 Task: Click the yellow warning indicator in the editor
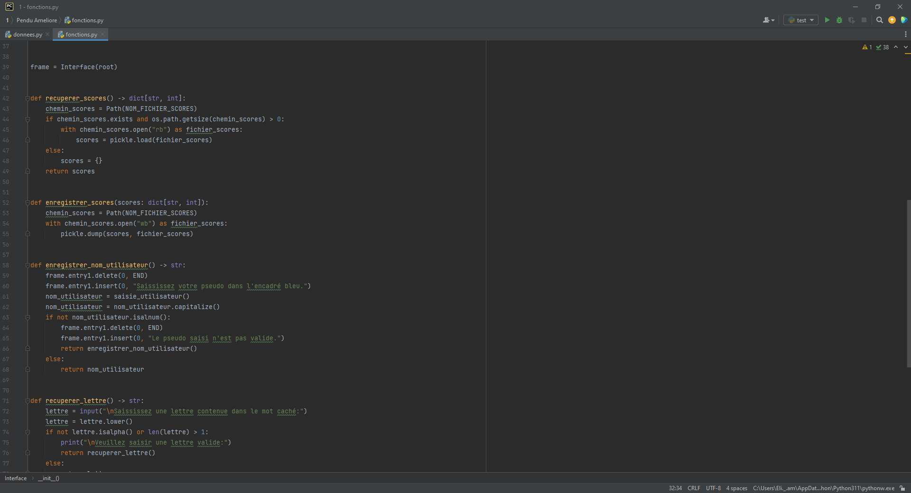(867, 47)
